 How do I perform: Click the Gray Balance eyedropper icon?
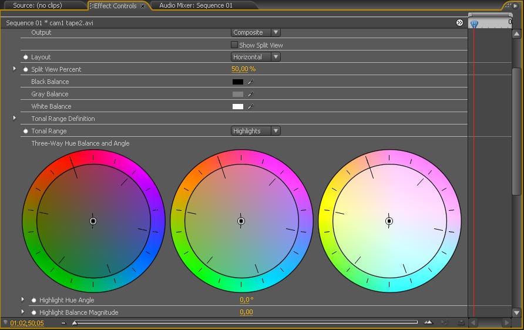pos(250,95)
